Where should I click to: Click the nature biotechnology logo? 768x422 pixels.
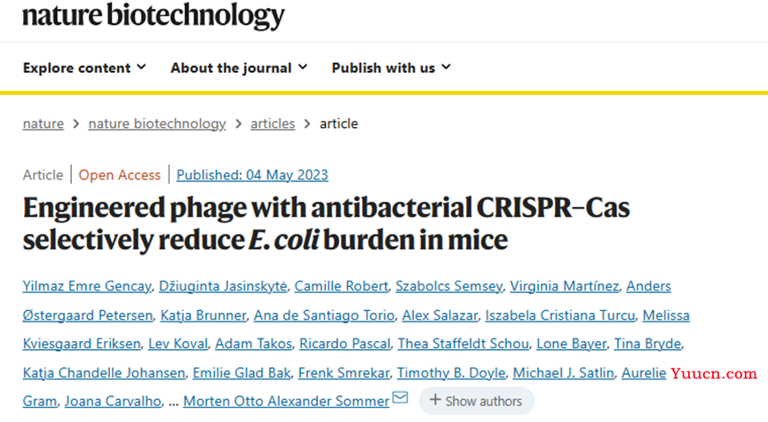[154, 16]
